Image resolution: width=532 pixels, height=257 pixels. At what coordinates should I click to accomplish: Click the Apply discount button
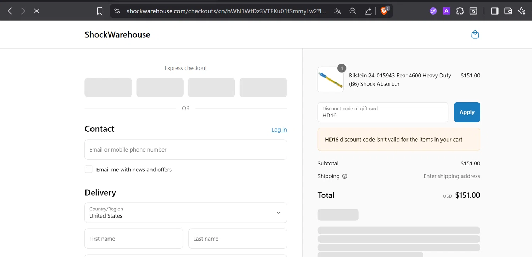tap(467, 112)
